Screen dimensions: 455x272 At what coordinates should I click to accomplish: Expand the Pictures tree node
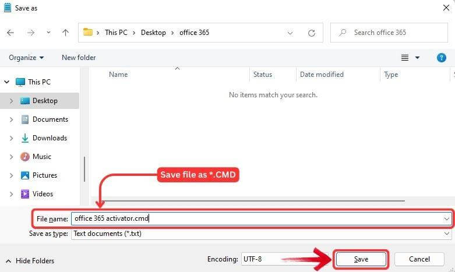click(11, 175)
